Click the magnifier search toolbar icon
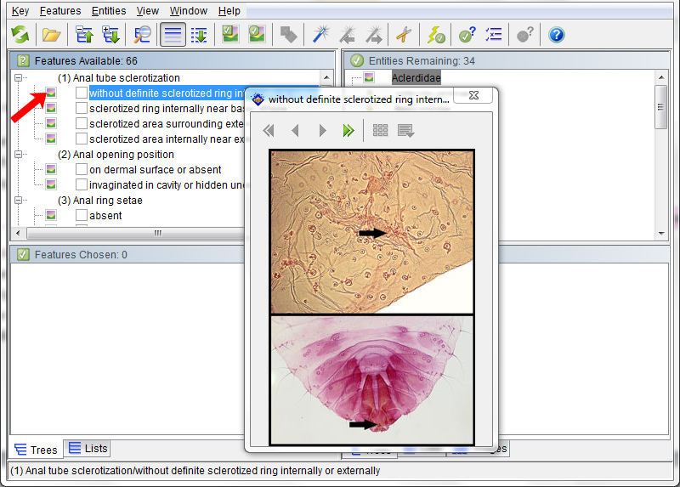Screen dimensions: 680x487 142,35
